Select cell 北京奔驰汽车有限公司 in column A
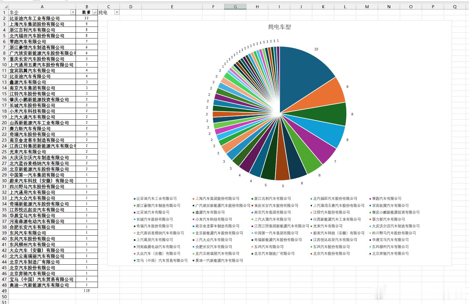The height and width of the screenshot is (304, 469). click(42, 273)
